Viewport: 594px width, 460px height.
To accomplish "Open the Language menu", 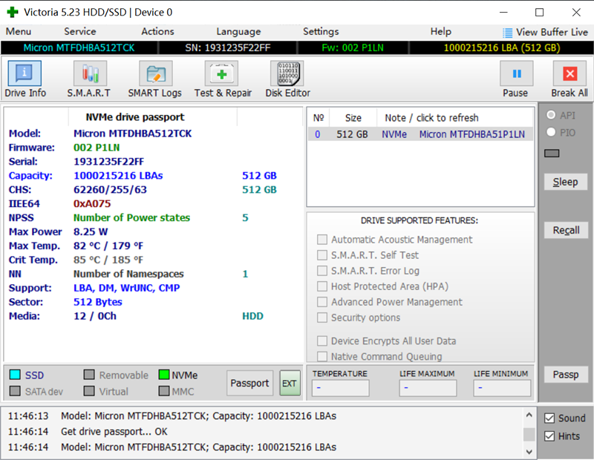I will tap(238, 31).
